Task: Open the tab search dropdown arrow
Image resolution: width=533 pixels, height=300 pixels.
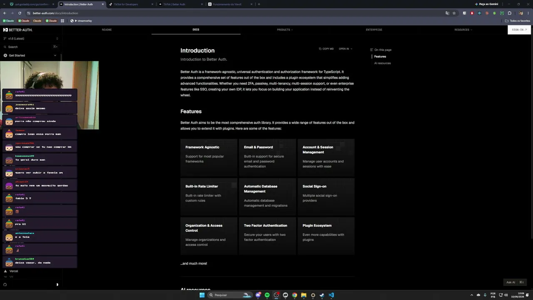Action: coord(4,4)
